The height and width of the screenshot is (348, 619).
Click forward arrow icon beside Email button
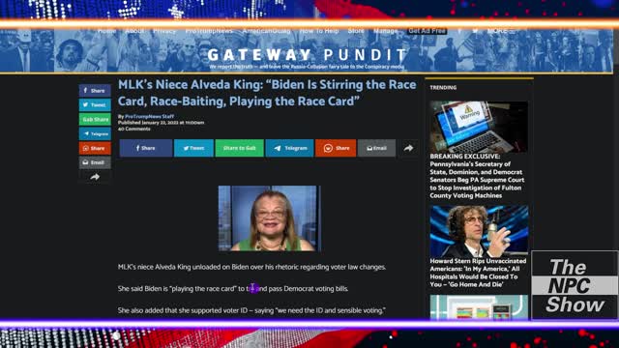pyautogui.click(x=408, y=148)
